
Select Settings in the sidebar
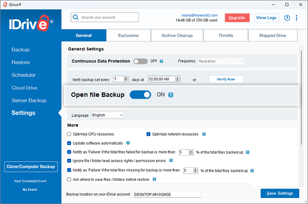pos(23,113)
